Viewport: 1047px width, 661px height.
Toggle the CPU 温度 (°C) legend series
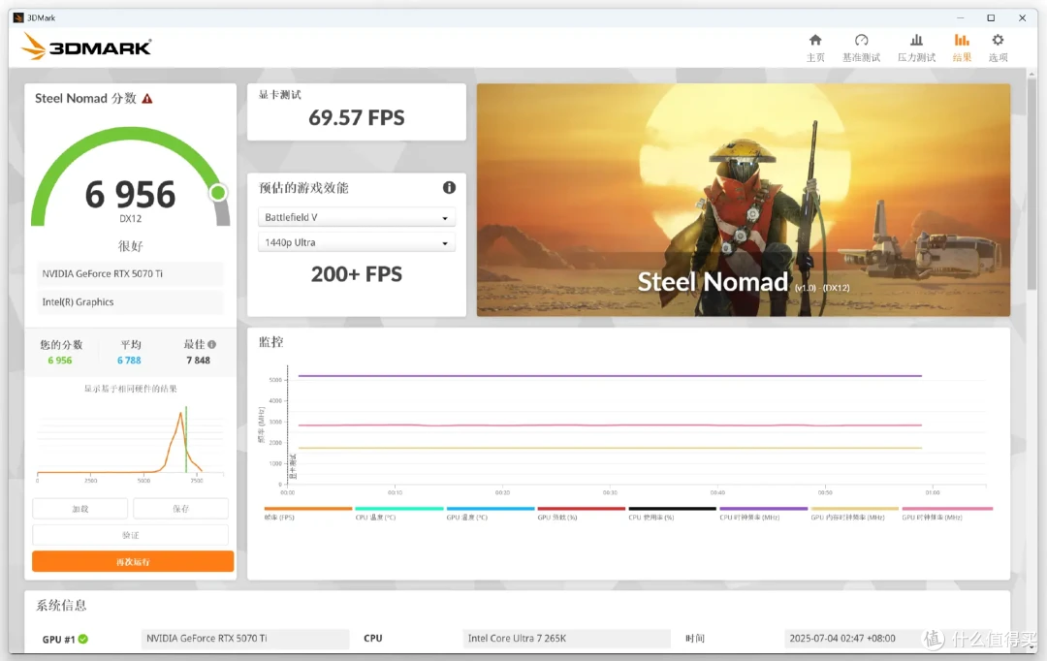[399, 513]
